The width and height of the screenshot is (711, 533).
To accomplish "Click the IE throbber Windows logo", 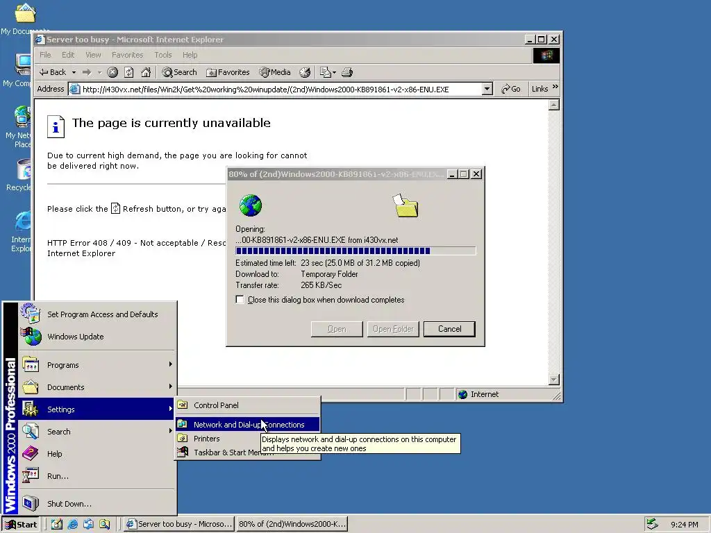I will click(546, 56).
